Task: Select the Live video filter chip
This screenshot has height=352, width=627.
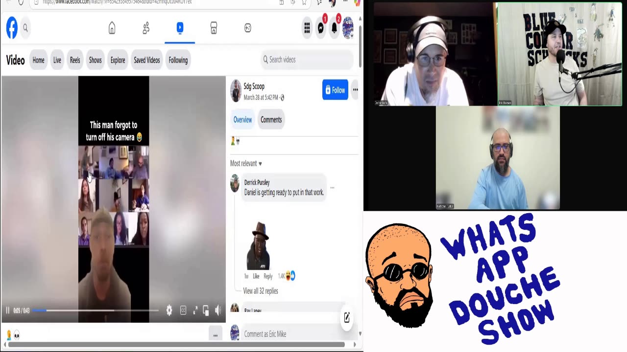Action: pyautogui.click(x=57, y=60)
